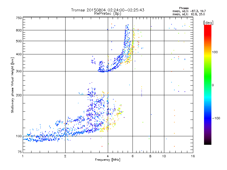Viewport: 227px width, 170px height.
Task: Click the y-axis label '300'
Action: tap(19, 71)
